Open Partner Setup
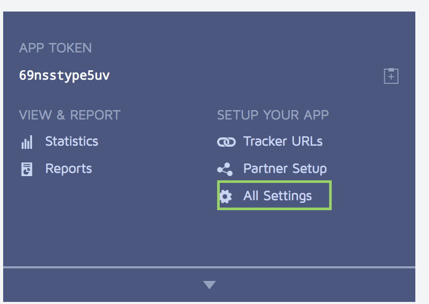The height and width of the screenshot is (304, 429). [x=285, y=169]
